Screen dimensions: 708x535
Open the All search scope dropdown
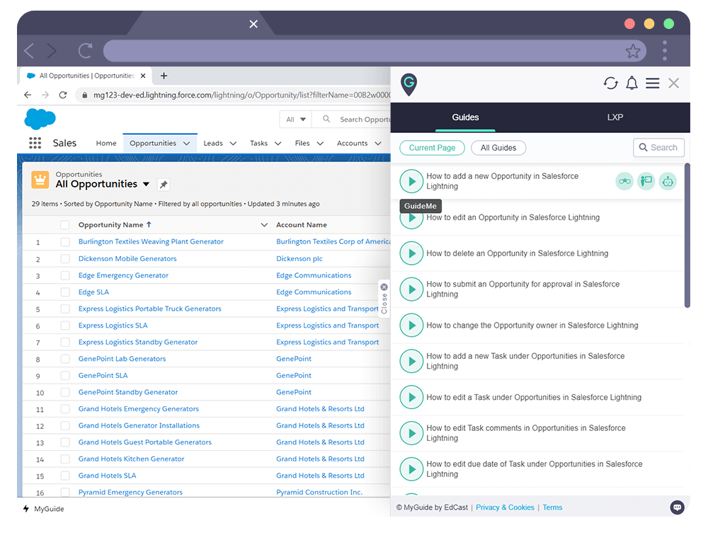(x=296, y=120)
